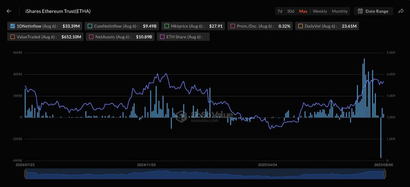Click the 2,000 right axis label
This screenshot has width=410, height=187.
[391, 117]
